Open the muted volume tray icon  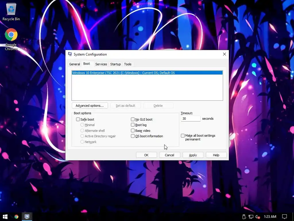click(258, 217)
